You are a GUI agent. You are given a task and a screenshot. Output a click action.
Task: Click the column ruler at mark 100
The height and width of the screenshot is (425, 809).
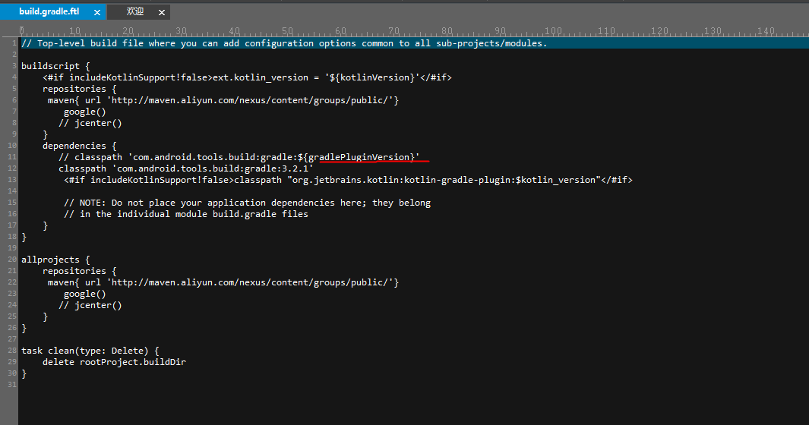pyautogui.click(x=553, y=31)
